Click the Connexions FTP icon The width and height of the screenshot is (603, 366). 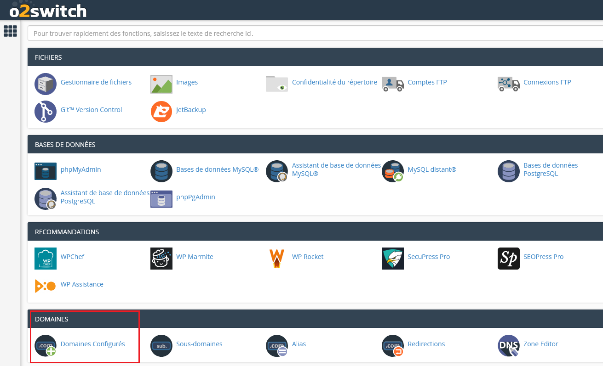coord(509,84)
